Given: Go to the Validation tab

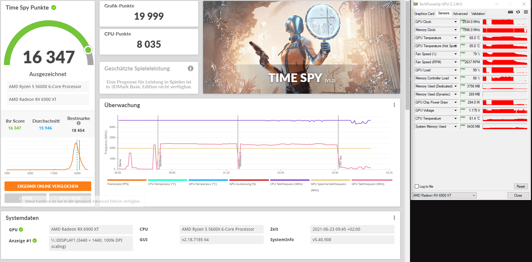Looking at the screenshot, I should (478, 14).
